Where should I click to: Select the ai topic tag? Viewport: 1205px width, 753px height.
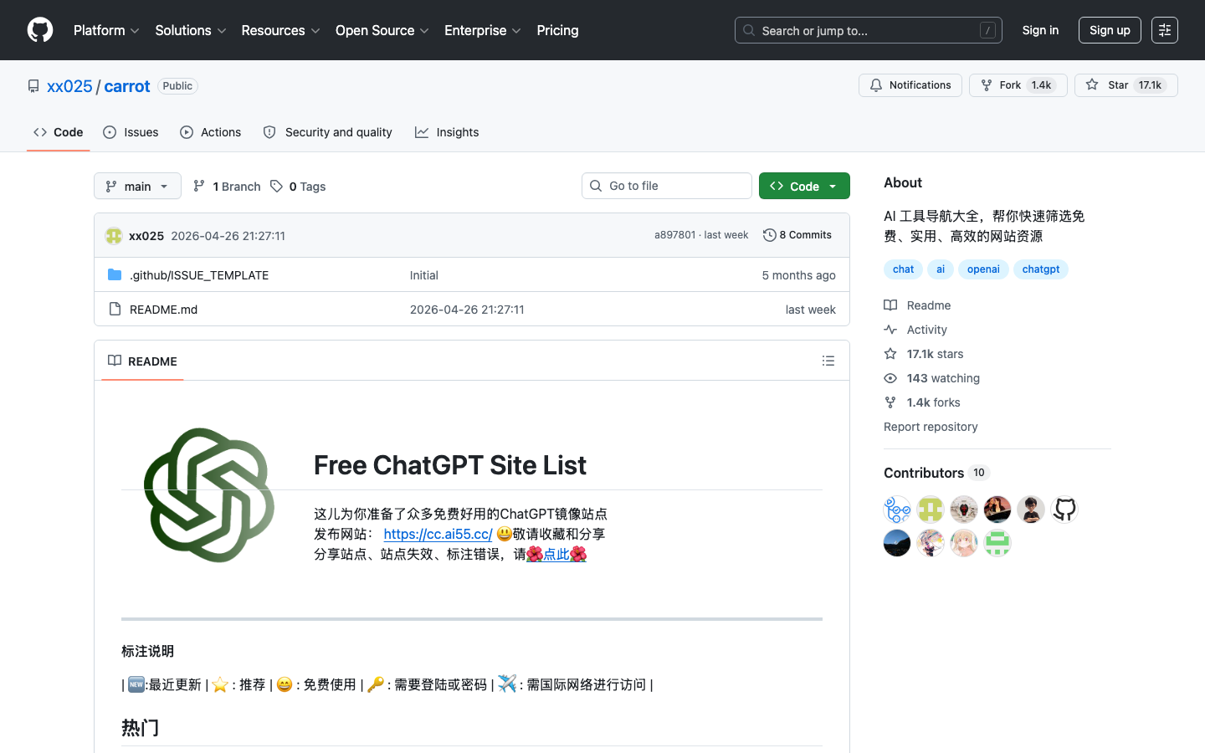click(941, 269)
